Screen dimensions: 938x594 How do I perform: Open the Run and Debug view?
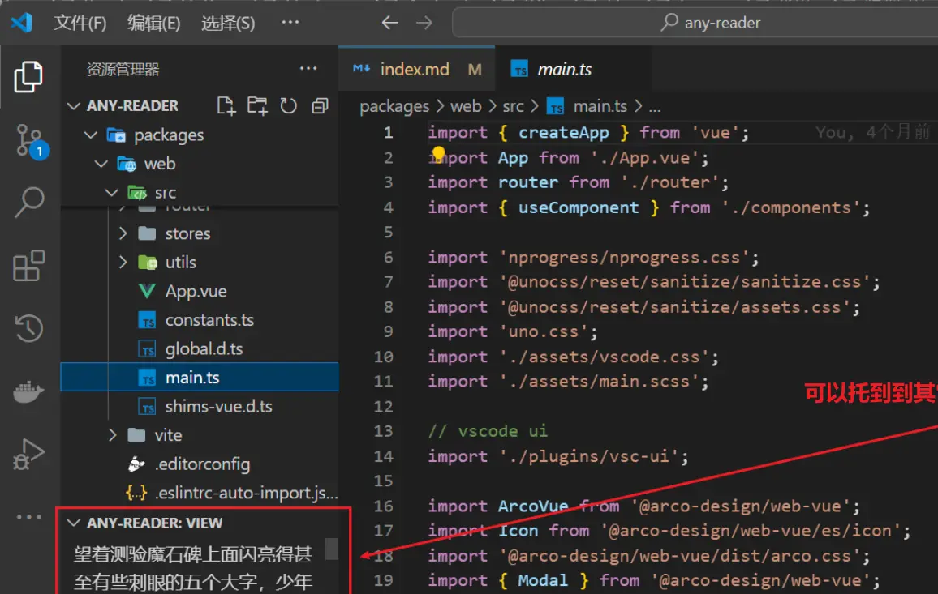(29, 455)
